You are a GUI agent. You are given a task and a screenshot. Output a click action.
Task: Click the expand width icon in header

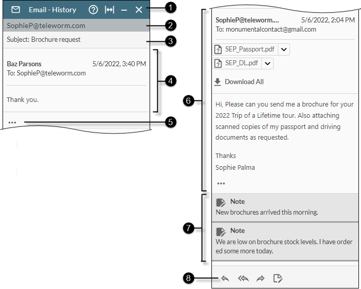109,10
